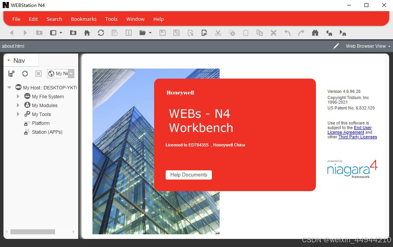Click the Undo arrow icon
This screenshot has height=247, width=393.
tap(287, 33)
